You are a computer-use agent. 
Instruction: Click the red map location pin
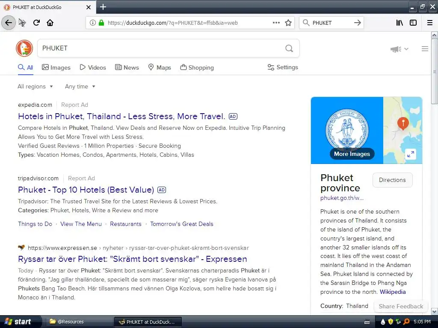[403, 123]
